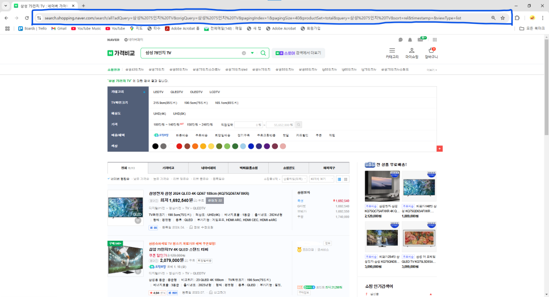Switch to the 가격비교 tab
The image size is (549, 297).
pyautogui.click(x=168, y=168)
